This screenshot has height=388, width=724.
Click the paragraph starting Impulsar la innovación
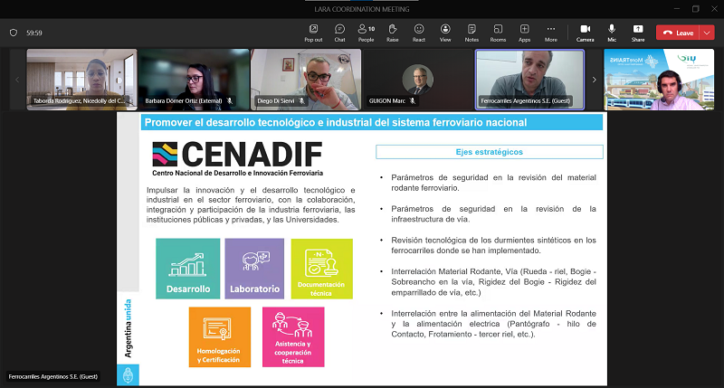(x=251, y=204)
